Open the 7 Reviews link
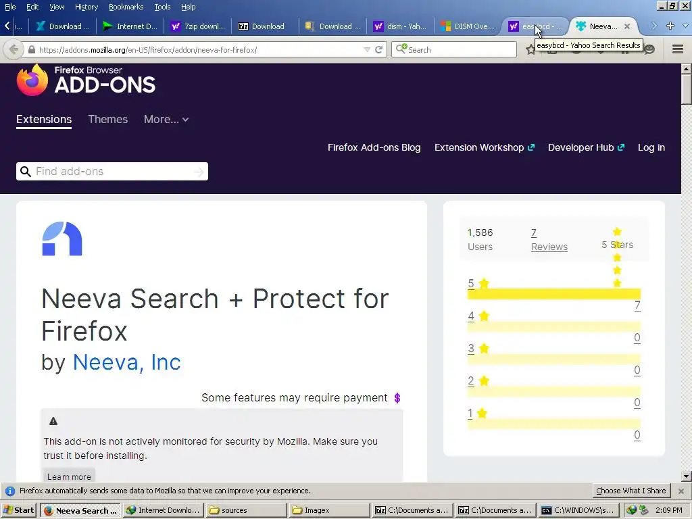The height and width of the screenshot is (519, 692). [549, 240]
